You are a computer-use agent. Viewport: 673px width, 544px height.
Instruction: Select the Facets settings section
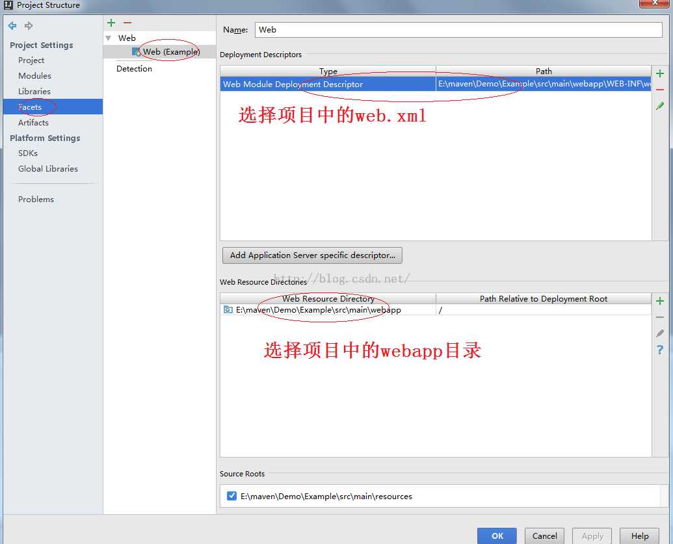pos(53,107)
